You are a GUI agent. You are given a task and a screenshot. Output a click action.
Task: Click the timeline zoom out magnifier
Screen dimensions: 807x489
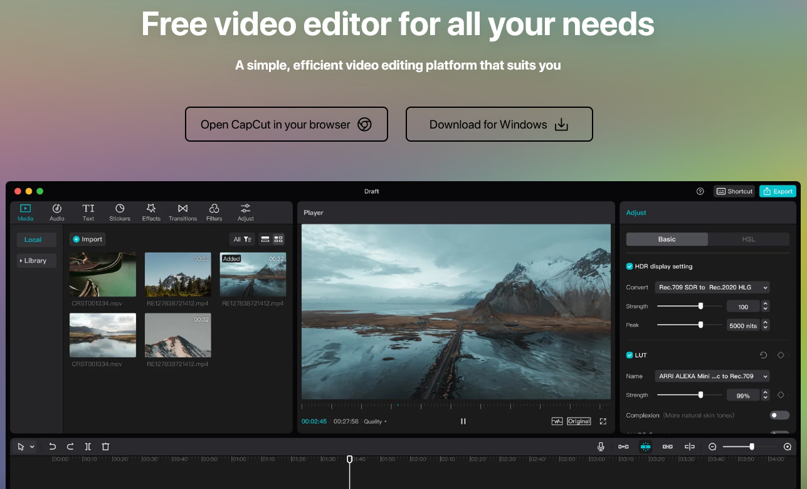click(x=712, y=446)
